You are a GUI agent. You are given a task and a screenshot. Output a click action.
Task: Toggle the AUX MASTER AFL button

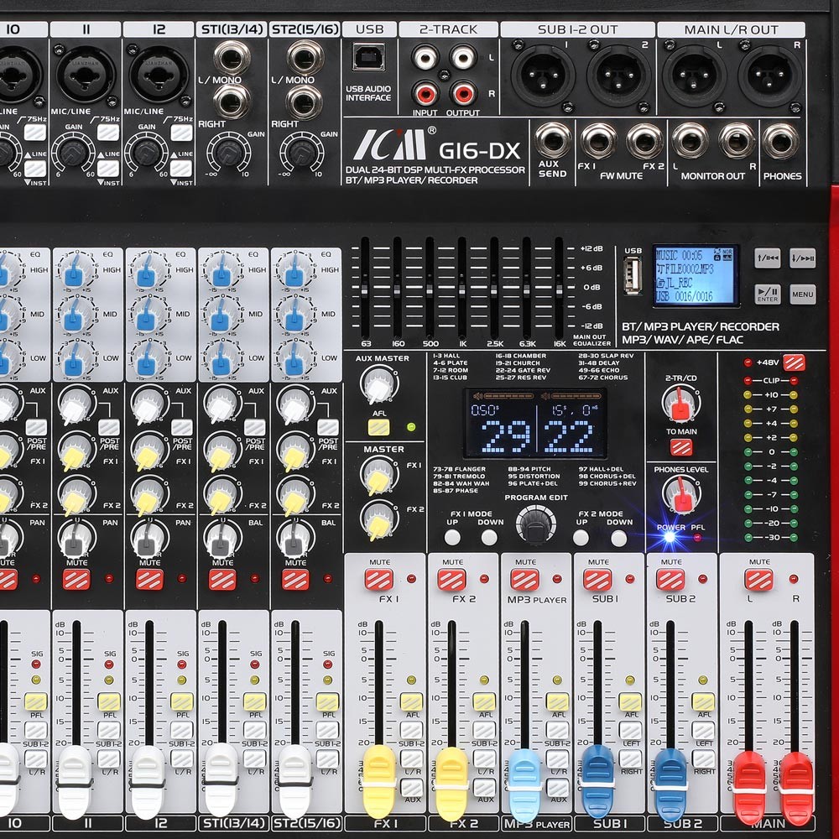(378, 427)
